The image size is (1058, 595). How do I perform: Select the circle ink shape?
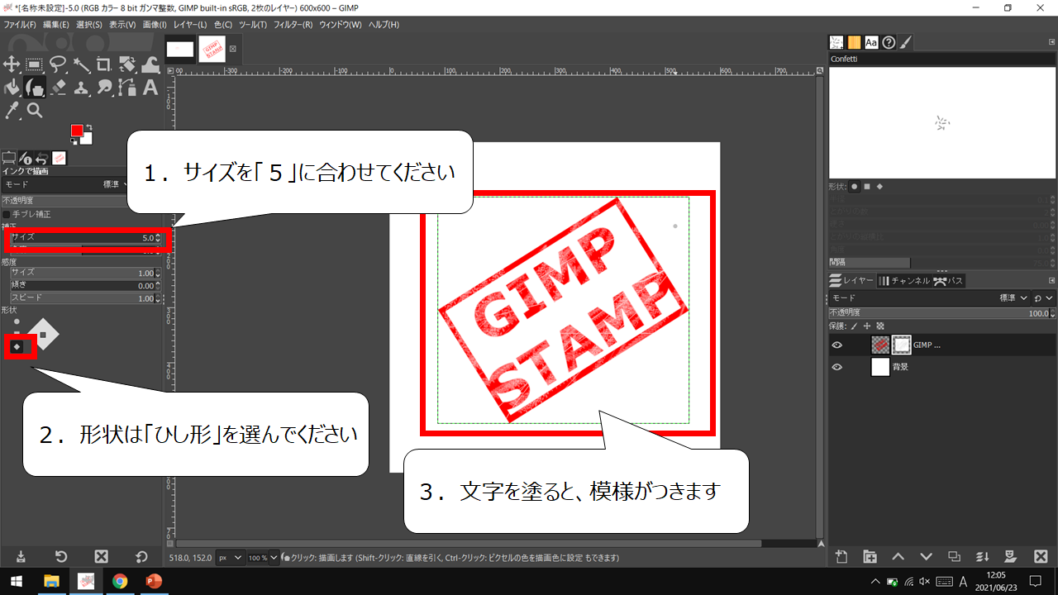click(17, 321)
